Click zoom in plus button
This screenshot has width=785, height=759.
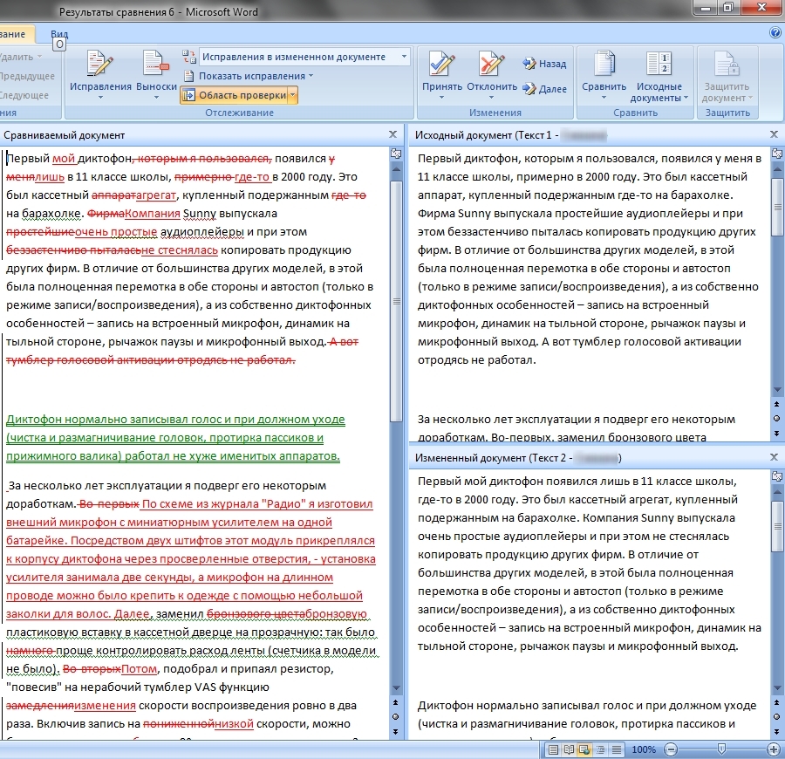(774, 749)
